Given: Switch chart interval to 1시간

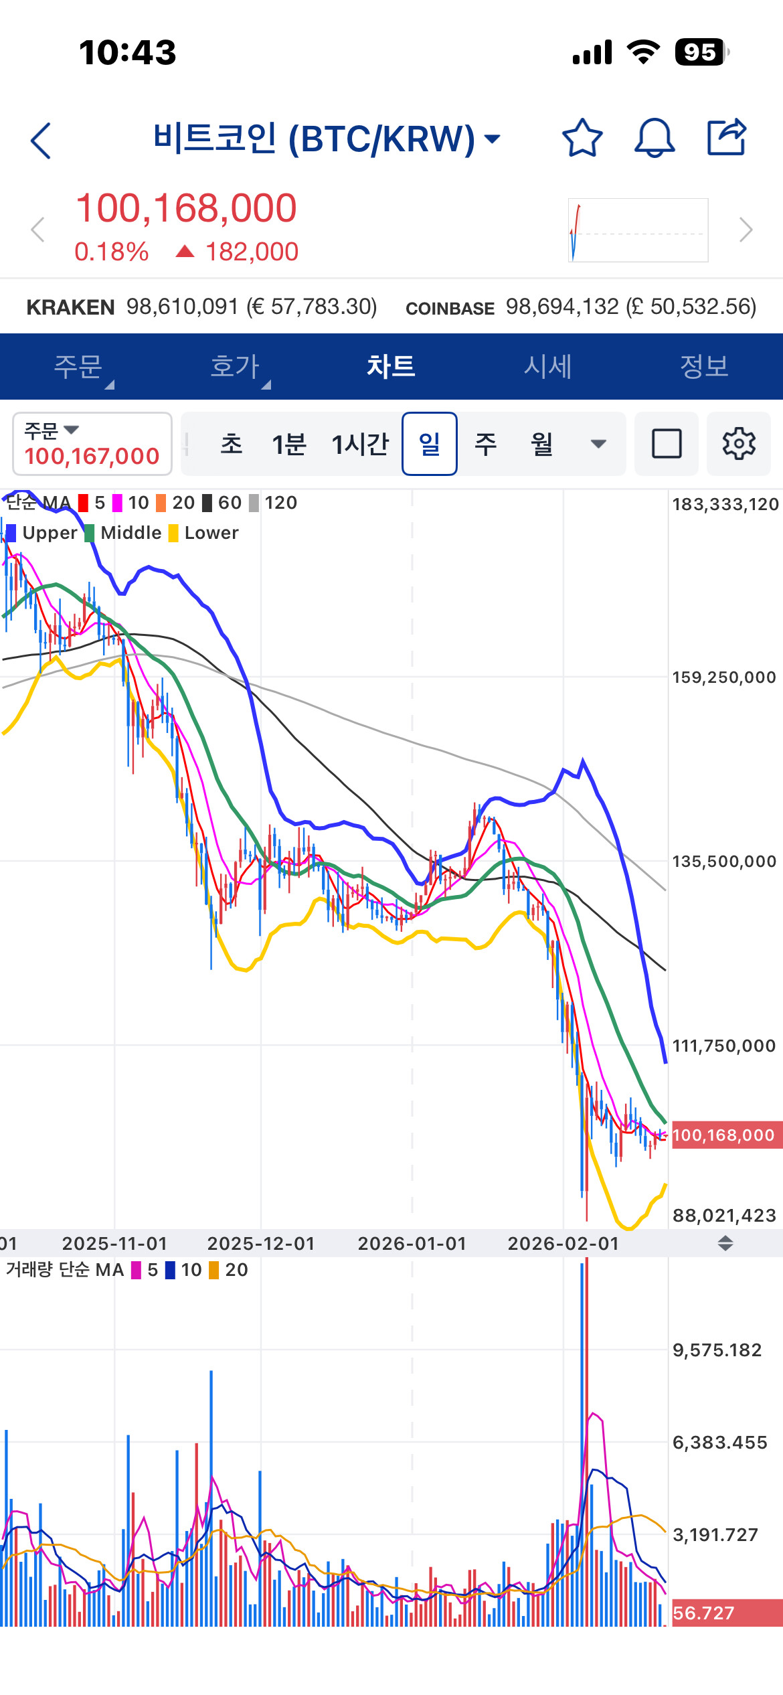Looking at the screenshot, I should (x=360, y=444).
